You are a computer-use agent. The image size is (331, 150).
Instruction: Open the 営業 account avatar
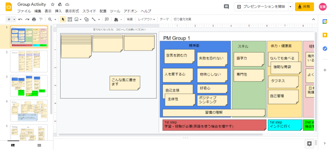[x=323, y=7]
